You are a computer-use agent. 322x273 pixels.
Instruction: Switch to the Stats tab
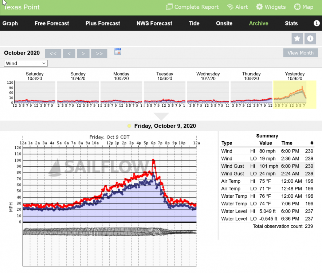291,23
